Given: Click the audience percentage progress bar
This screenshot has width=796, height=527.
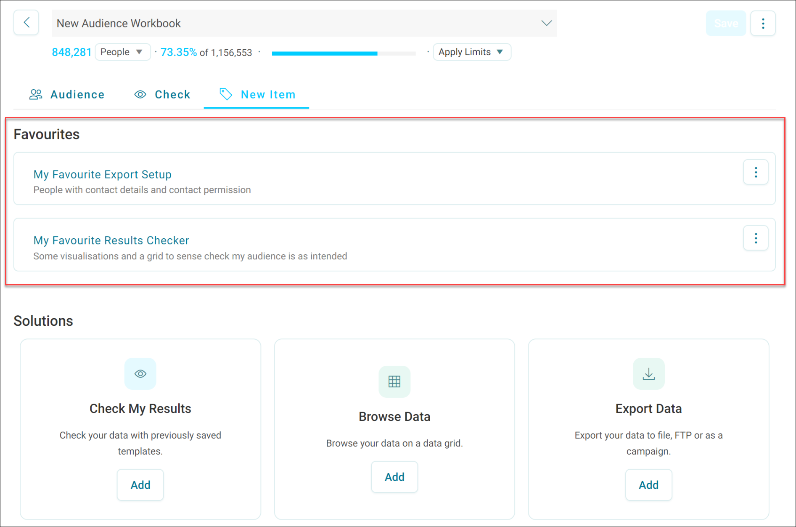Looking at the screenshot, I should pyautogui.click(x=344, y=53).
